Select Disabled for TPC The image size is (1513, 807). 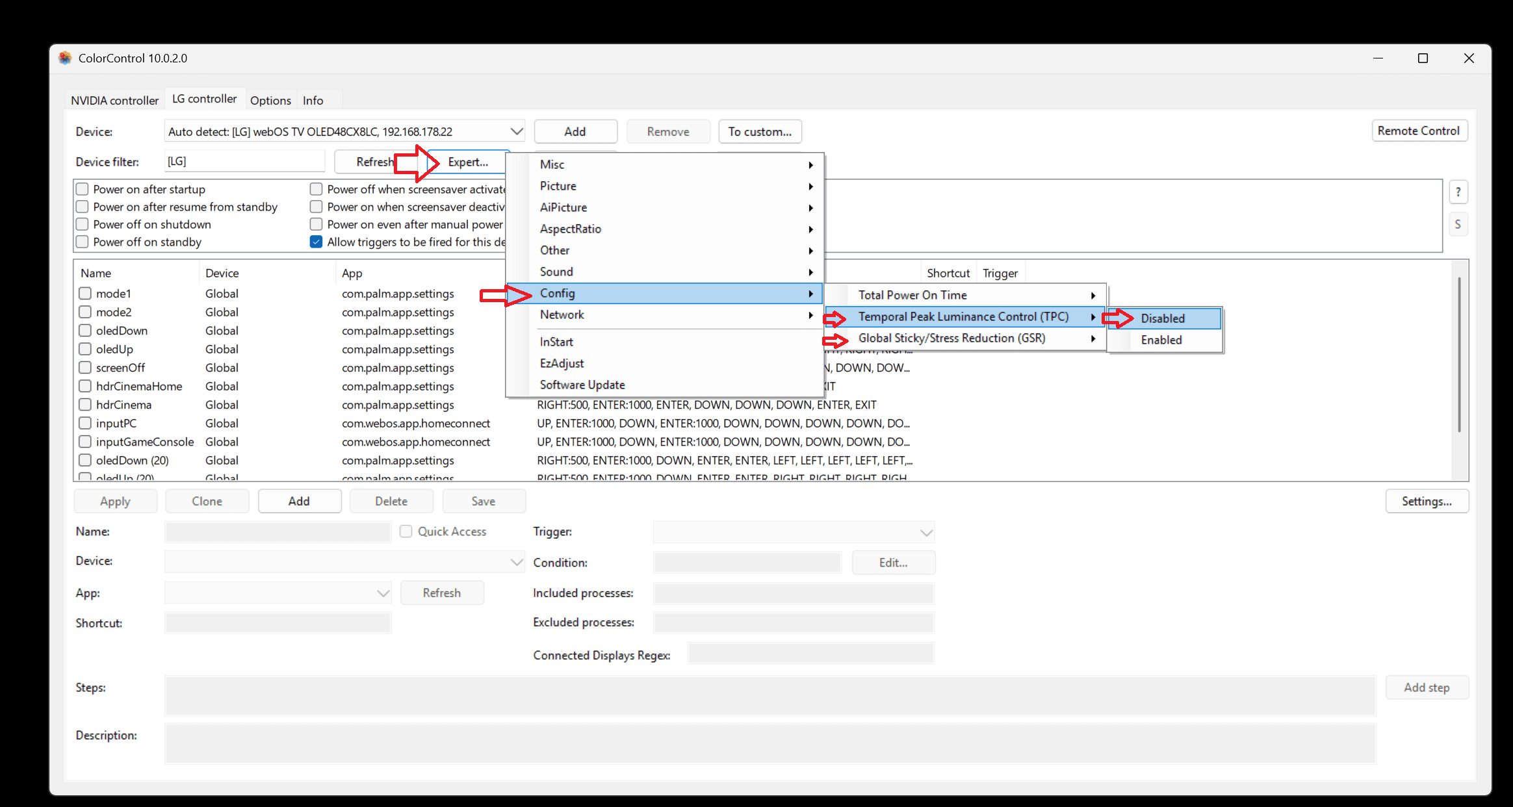[x=1165, y=318]
